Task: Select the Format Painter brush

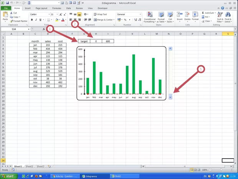Action: (x=11, y=21)
